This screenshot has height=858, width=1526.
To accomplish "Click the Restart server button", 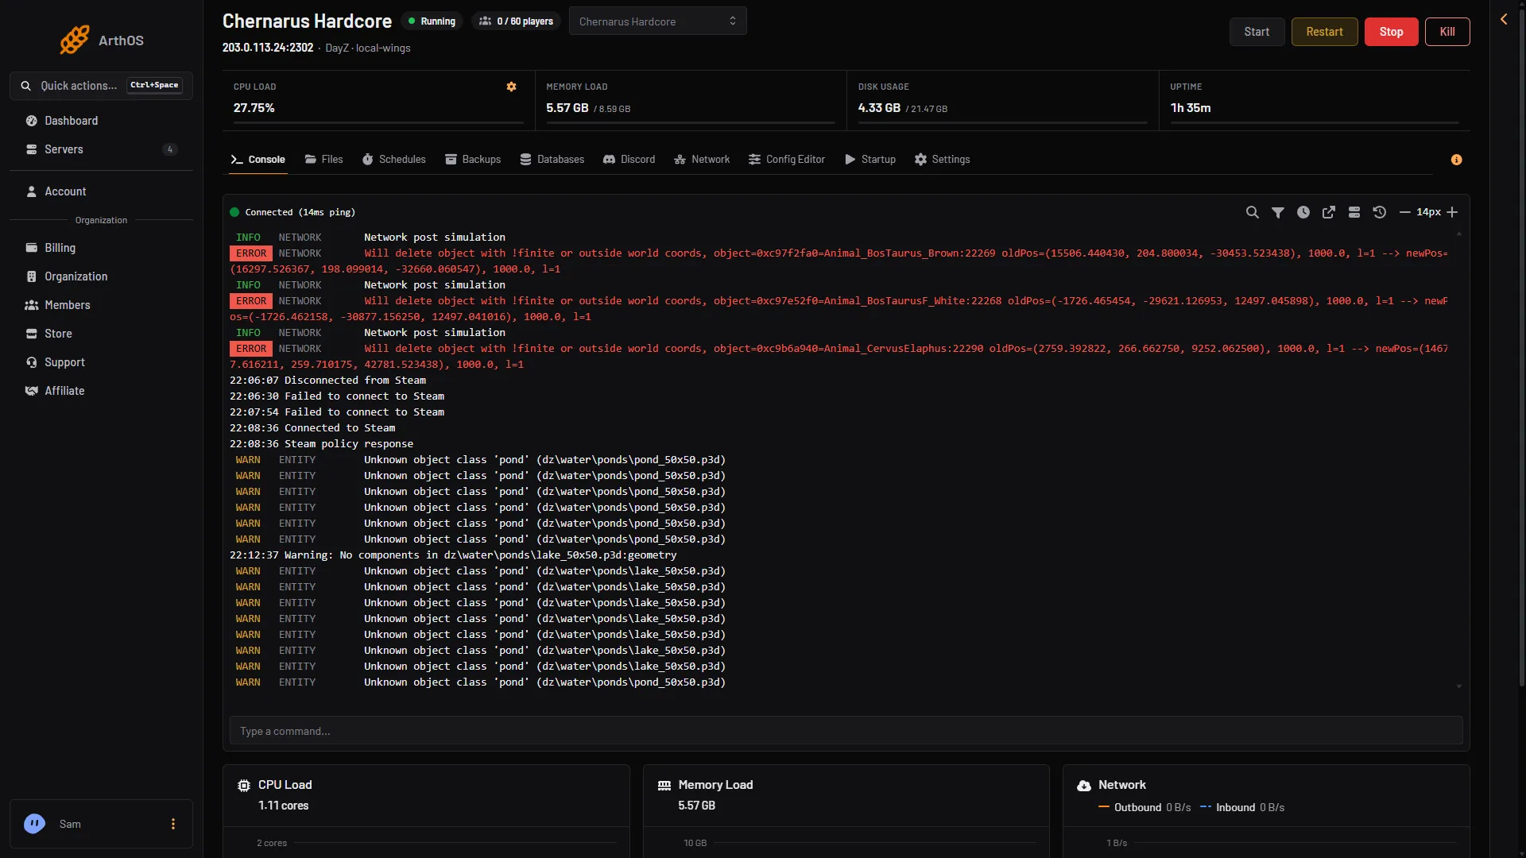I will click(1324, 32).
